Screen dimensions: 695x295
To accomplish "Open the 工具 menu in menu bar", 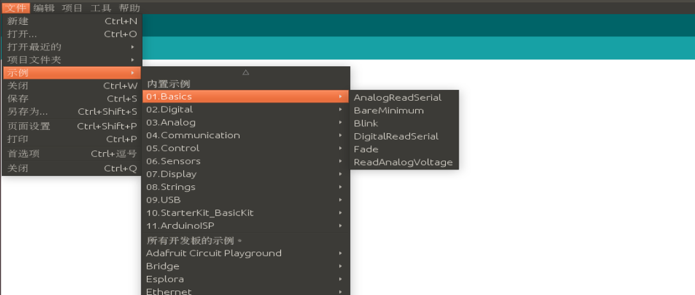I will 100,8.
